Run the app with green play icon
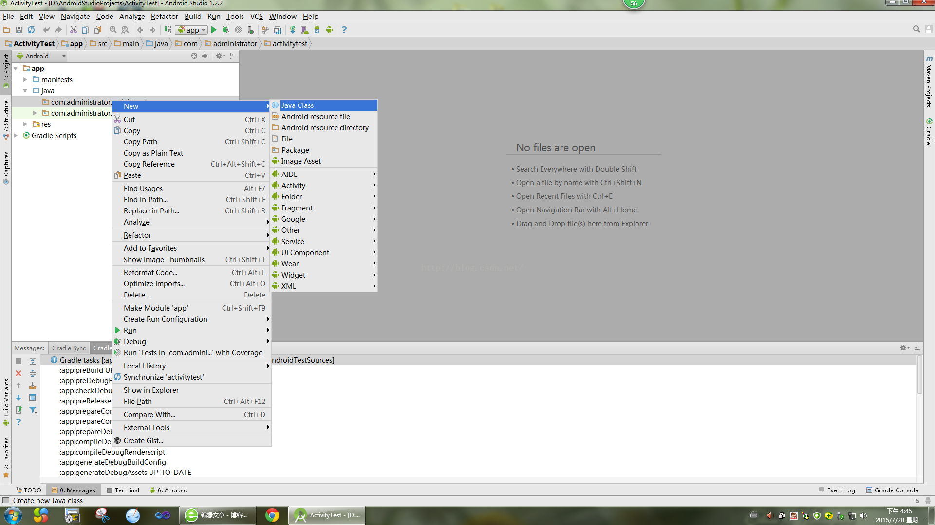The height and width of the screenshot is (525, 935). pos(214,30)
